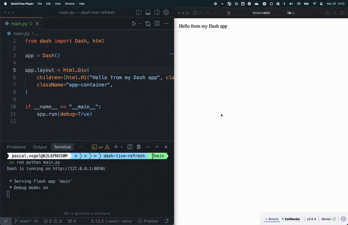Click the main* git branch in status bar
Screen dimensions: 348x225
(x=23, y=221)
